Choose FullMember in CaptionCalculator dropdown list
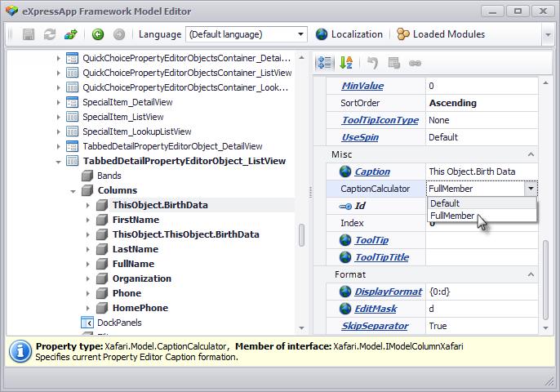560x392 pixels. point(482,216)
